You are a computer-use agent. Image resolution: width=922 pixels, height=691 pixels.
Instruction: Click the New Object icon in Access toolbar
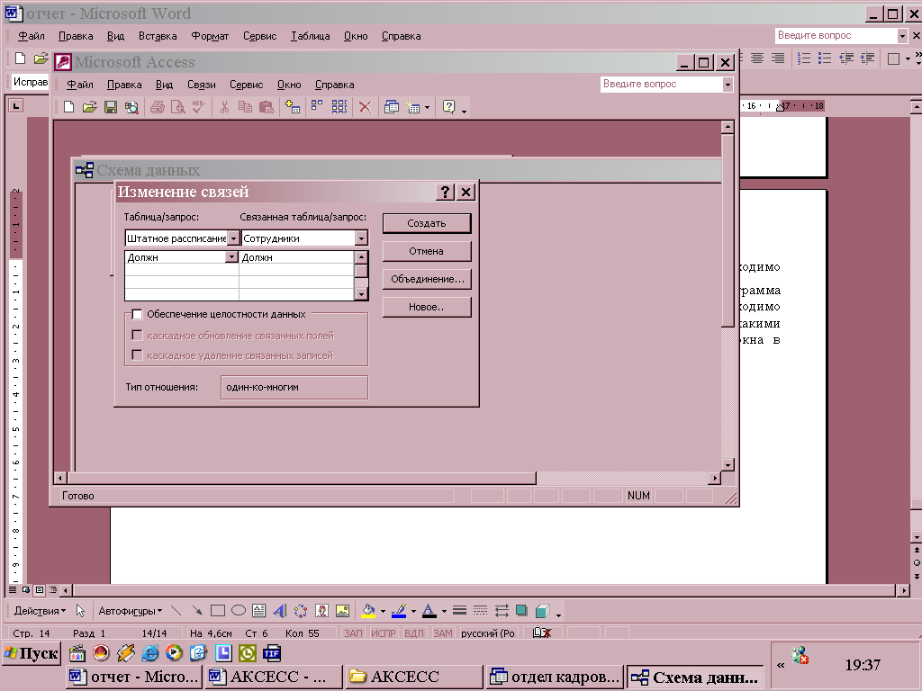tap(412, 107)
